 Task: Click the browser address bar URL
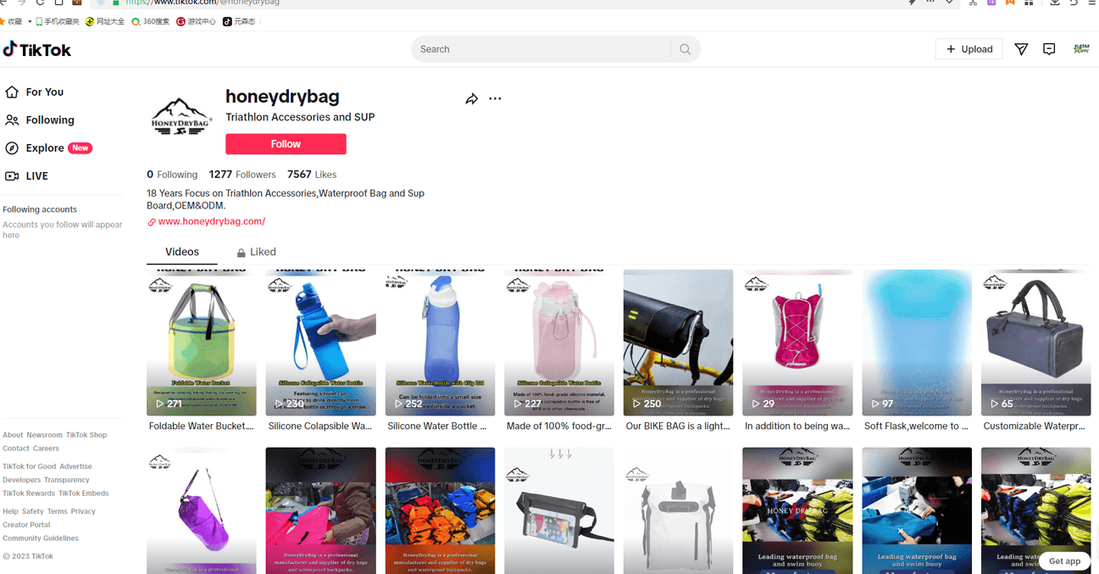point(203,3)
